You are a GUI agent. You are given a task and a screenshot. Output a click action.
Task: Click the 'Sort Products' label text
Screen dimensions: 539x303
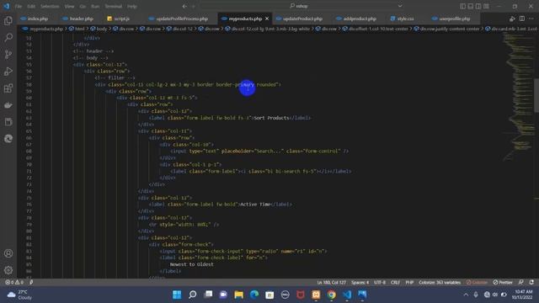tap(271, 118)
